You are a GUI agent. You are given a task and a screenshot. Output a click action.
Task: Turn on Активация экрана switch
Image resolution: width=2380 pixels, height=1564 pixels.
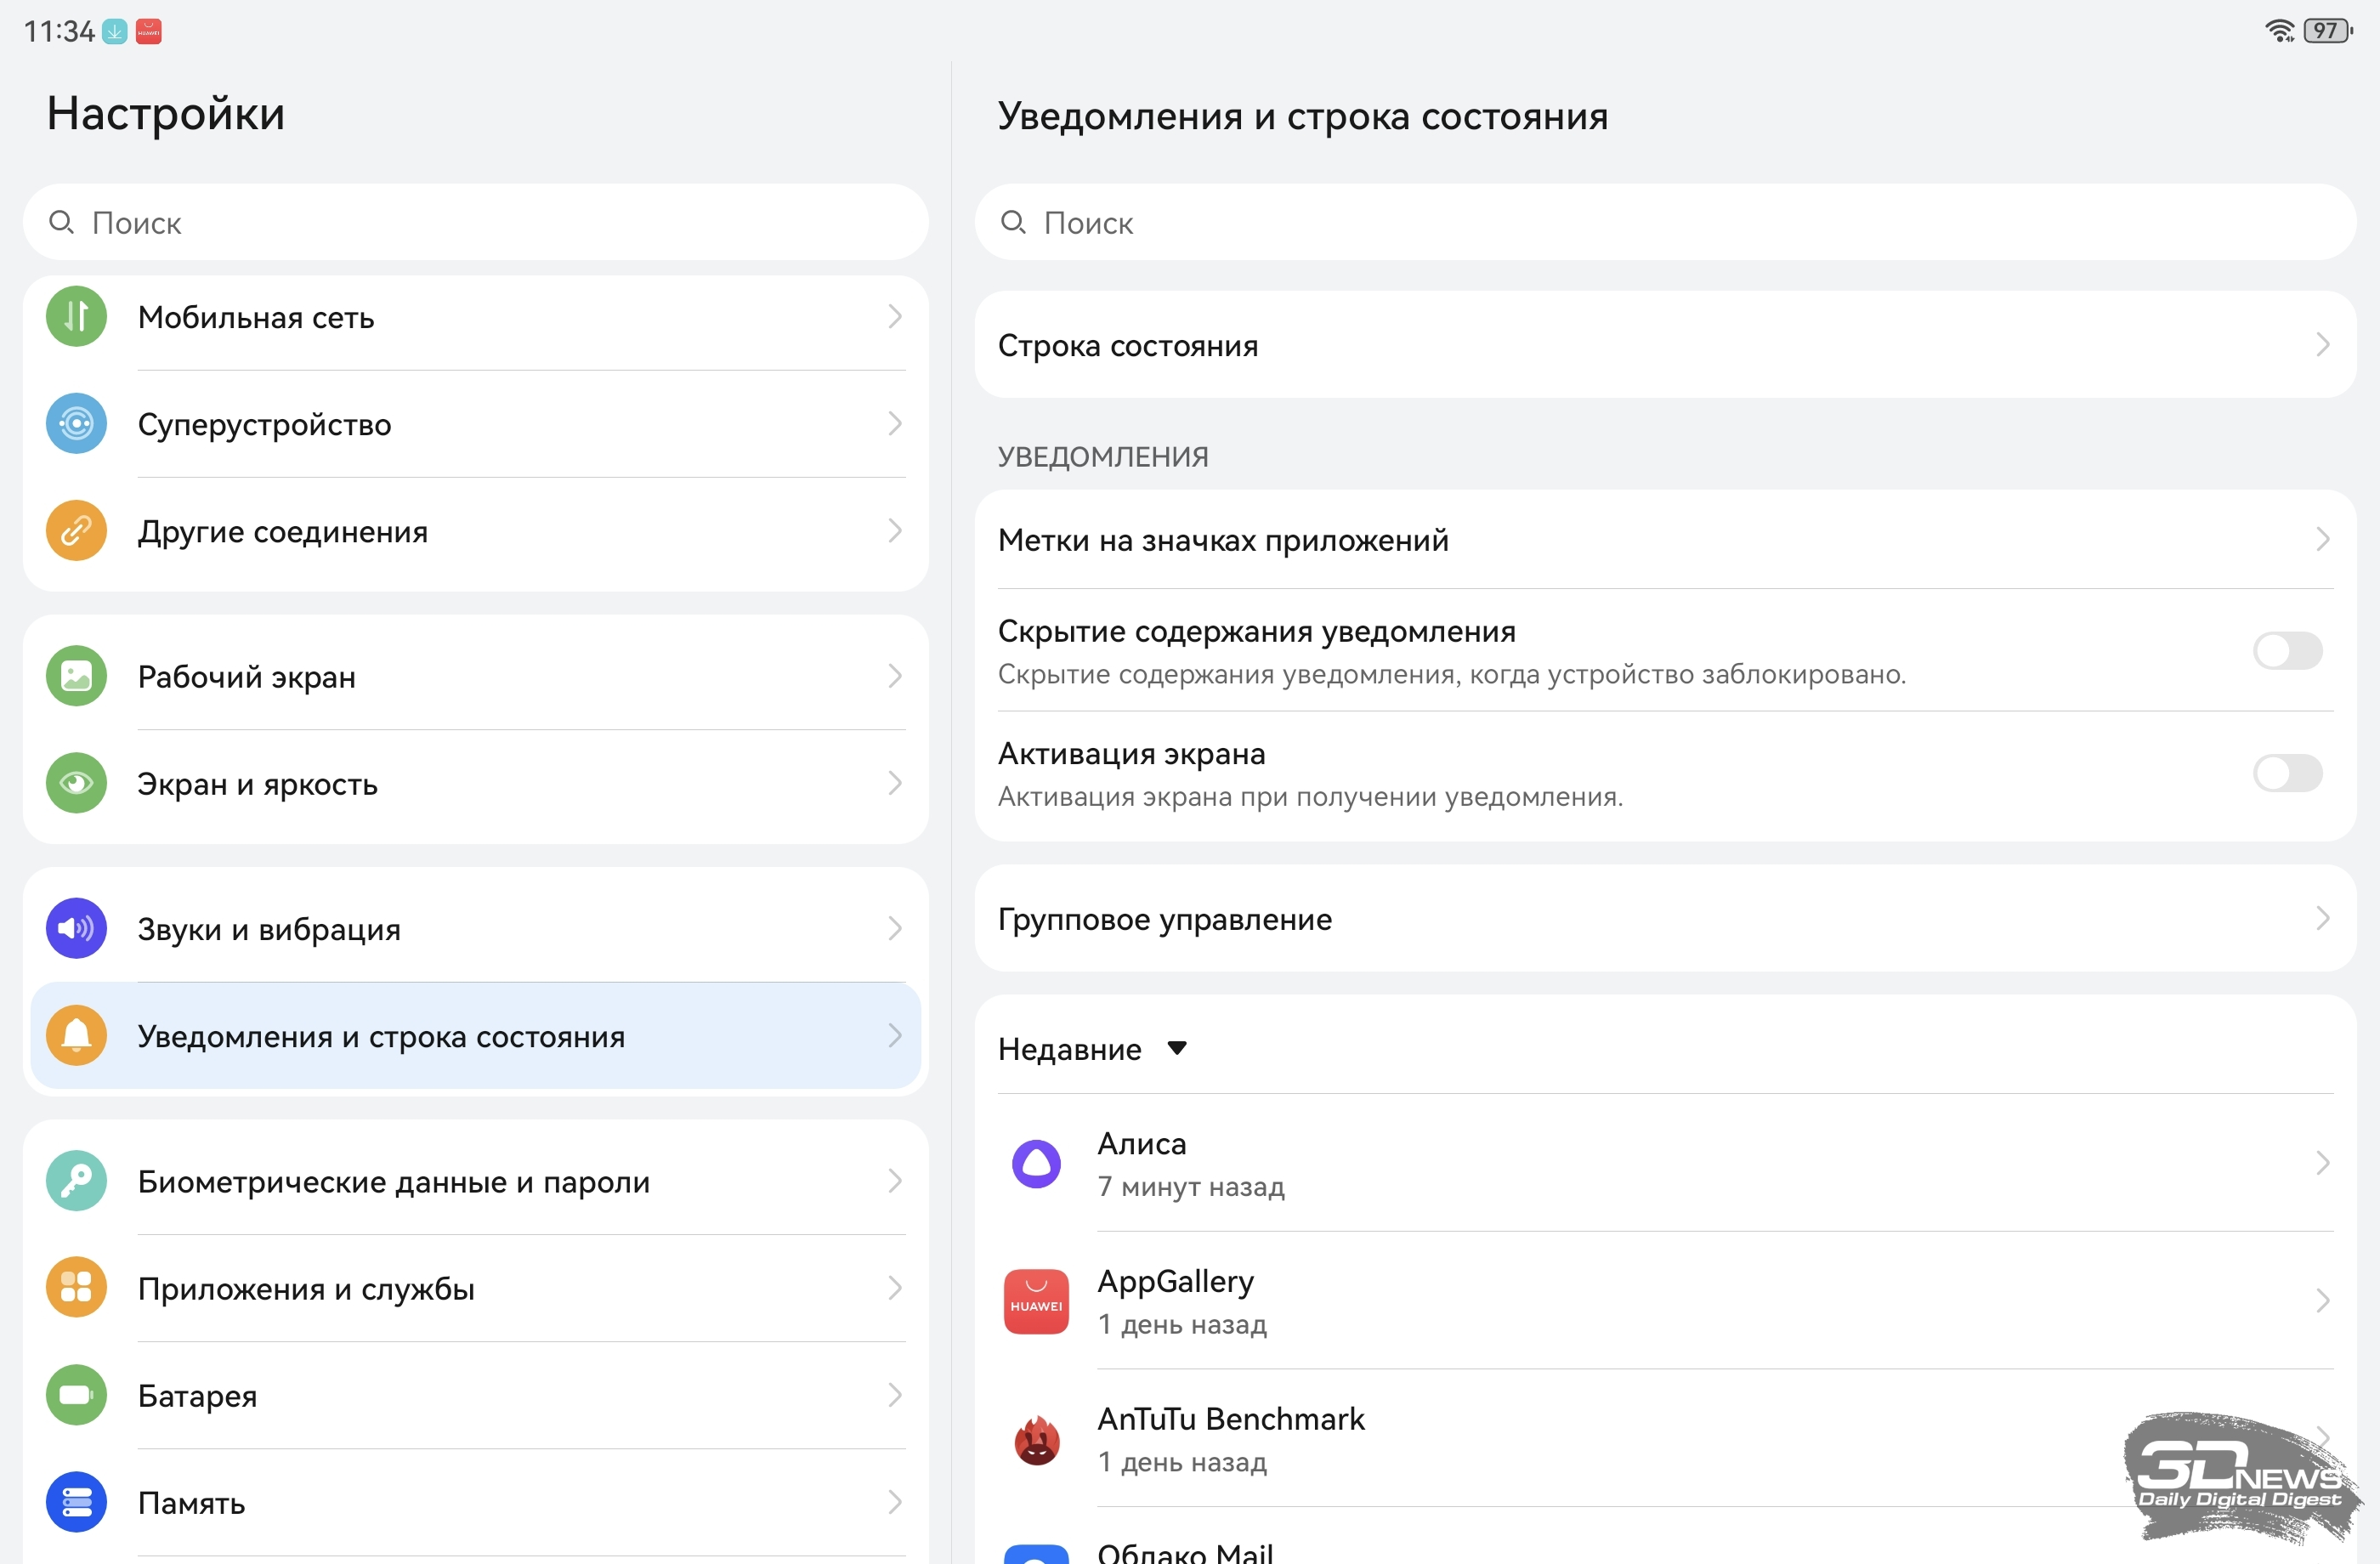[x=2287, y=773]
